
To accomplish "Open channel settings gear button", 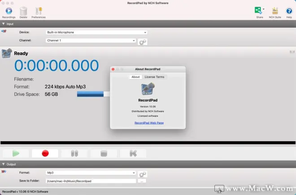I will (143, 42).
